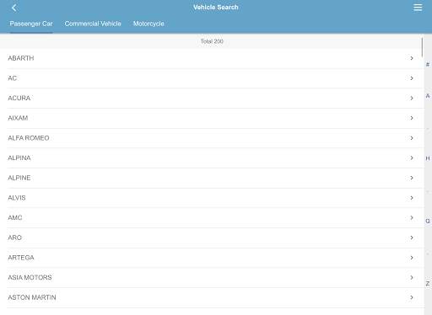Select AIXAM brand name
Image resolution: width=432 pixels, height=315 pixels.
[18, 118]
